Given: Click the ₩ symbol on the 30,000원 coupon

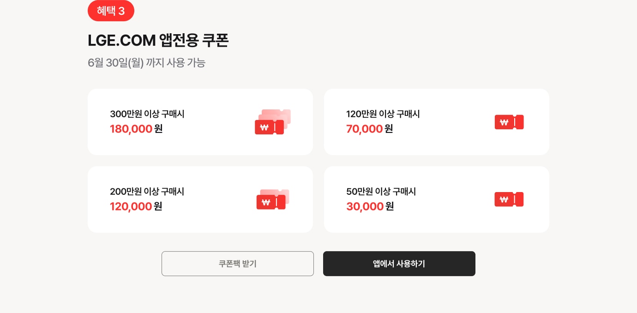Looking at the screenshot, I should (x=504, y=199).
